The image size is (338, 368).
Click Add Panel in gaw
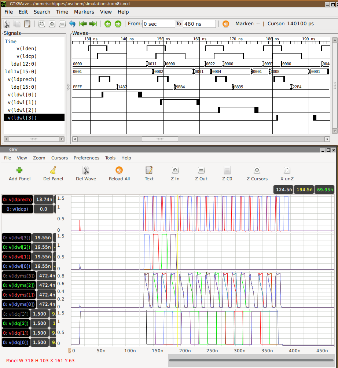[x=19, y=173]
